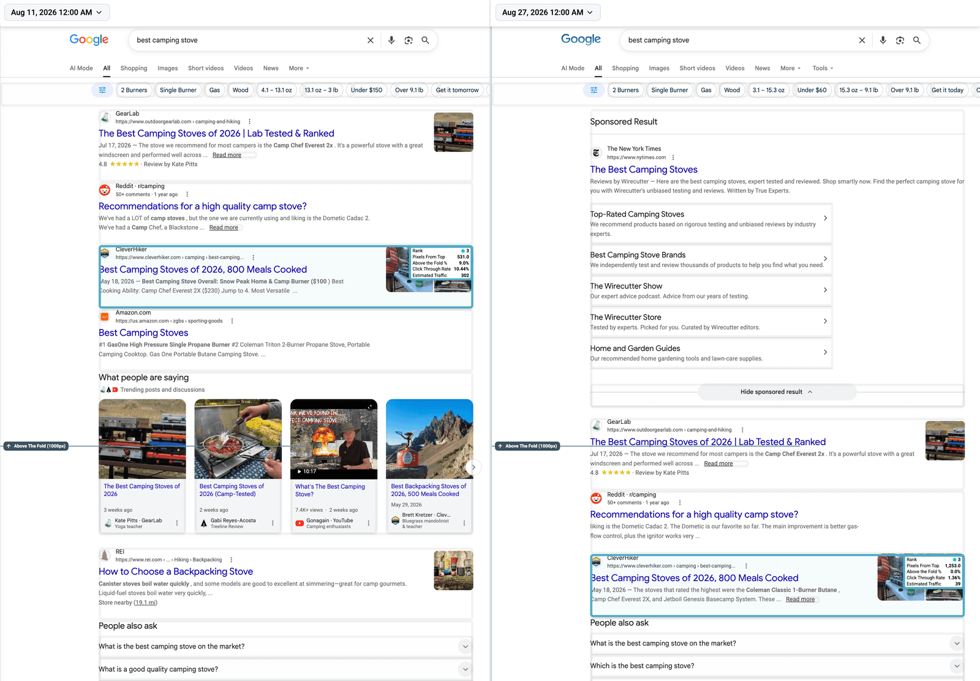
Task: Open 'How to Choose a Backpacking Stove' link
Action: (x=176, y=571)
